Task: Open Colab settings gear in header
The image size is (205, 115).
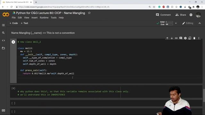Action: point(191,15)
